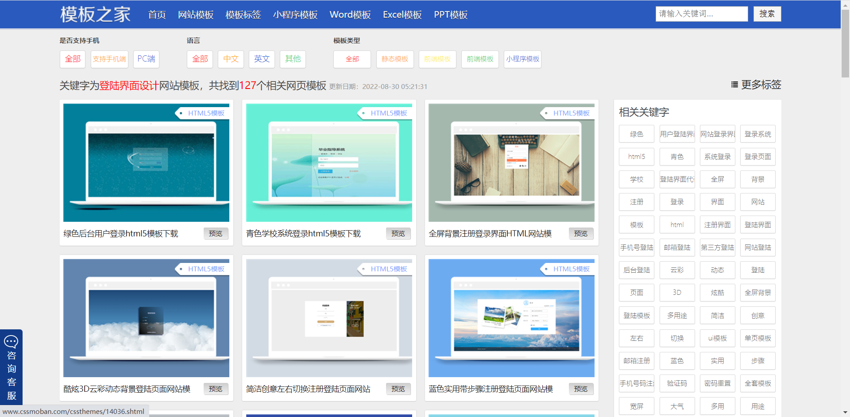Open title link 酷炫3D云彩动态背景登陆页面网站模
The image size is (850, 417).
[x=127, y=389]
